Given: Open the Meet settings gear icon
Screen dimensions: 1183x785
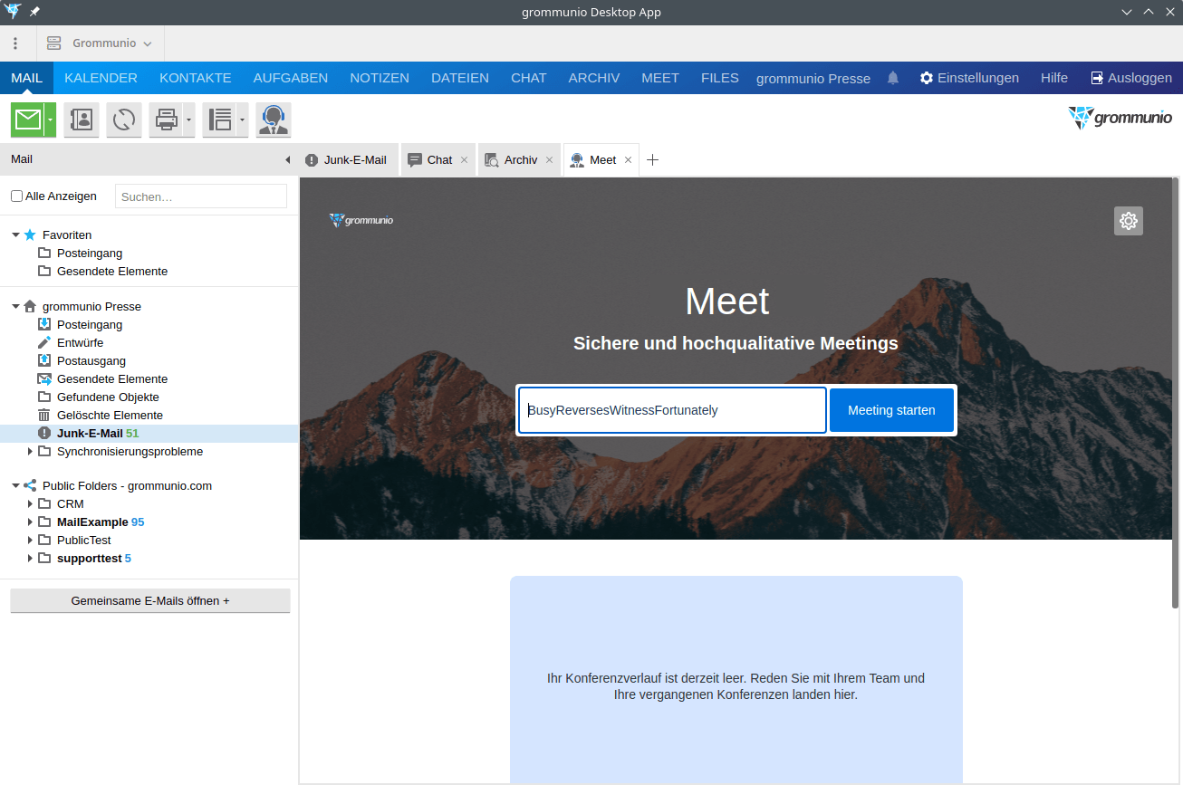Looking at the screenshot, I should click(x=1129, y=221).
